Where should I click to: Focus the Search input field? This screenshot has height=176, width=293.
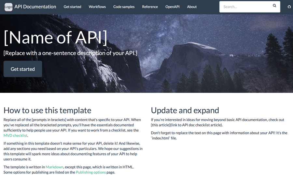tap(250, 7)
